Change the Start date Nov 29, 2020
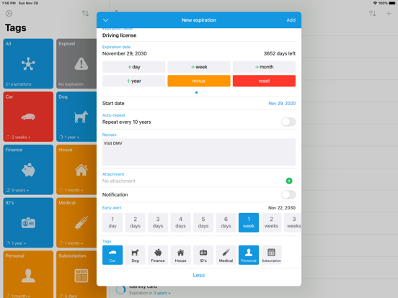Viewport: 398px width, 298px height. [282, 103]
